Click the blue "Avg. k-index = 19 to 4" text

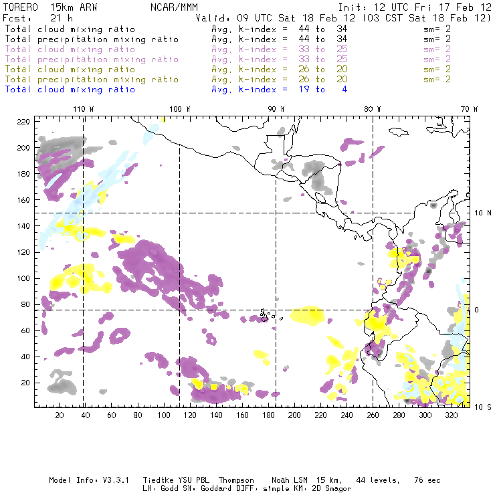click(x=280, y=90)
